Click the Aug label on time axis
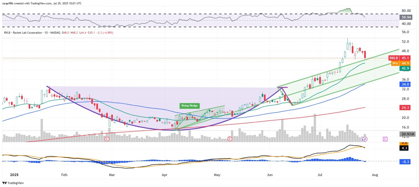The image size is (419, 187). pos(375,175)
